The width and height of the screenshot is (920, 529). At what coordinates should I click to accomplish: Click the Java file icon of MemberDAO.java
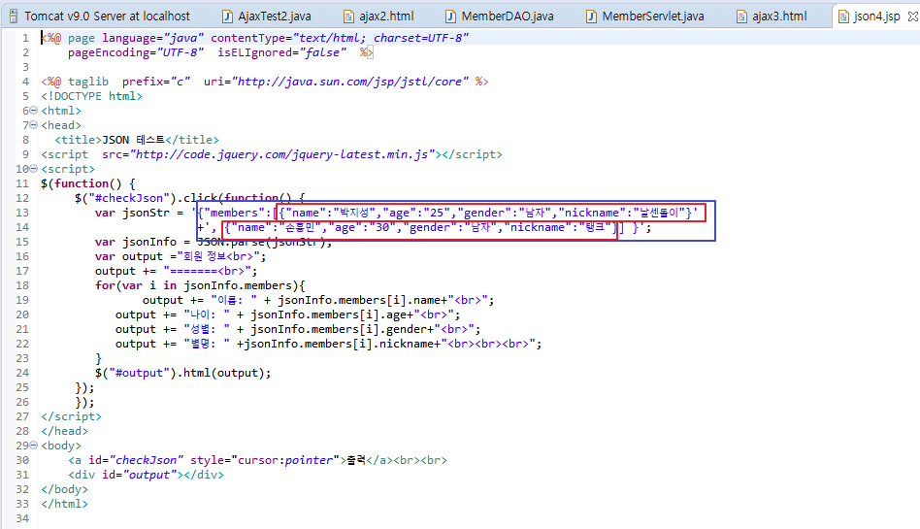click(x=450, y=17)
